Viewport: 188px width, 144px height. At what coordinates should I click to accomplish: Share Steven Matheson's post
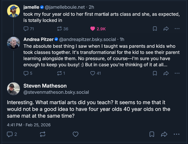click(164, 134)
